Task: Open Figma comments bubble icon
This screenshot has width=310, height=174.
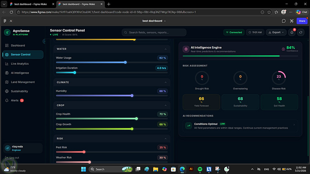Action: [284, 21]
